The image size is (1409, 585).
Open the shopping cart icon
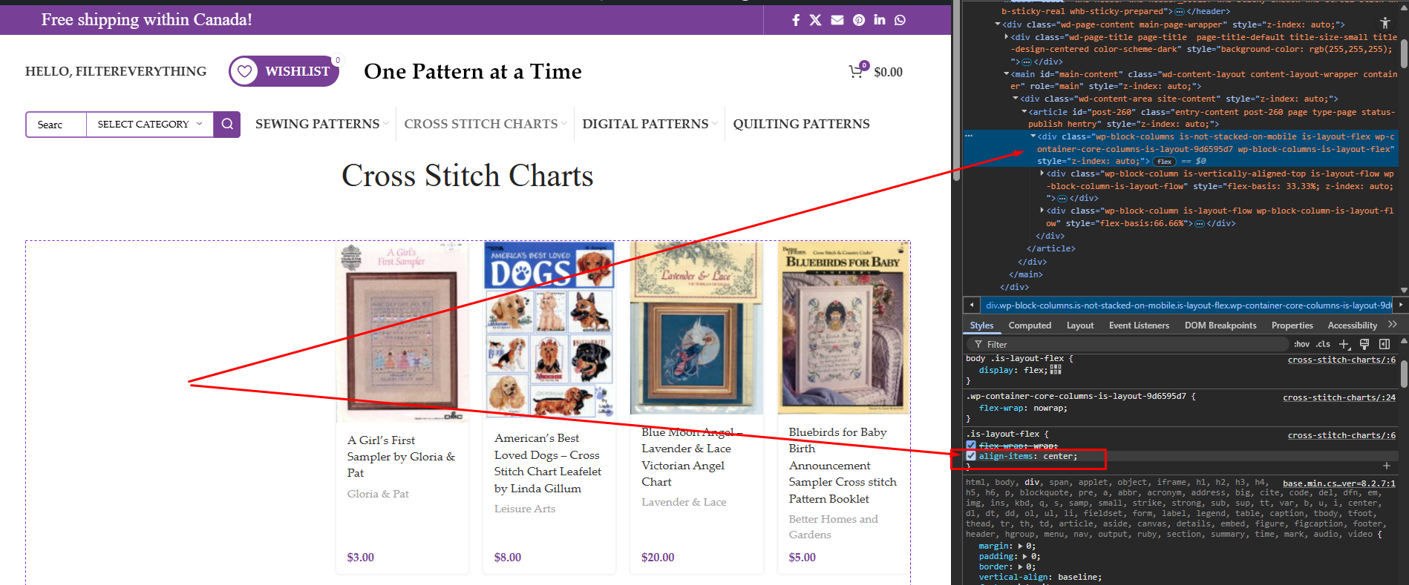click(x=857, y=71)
